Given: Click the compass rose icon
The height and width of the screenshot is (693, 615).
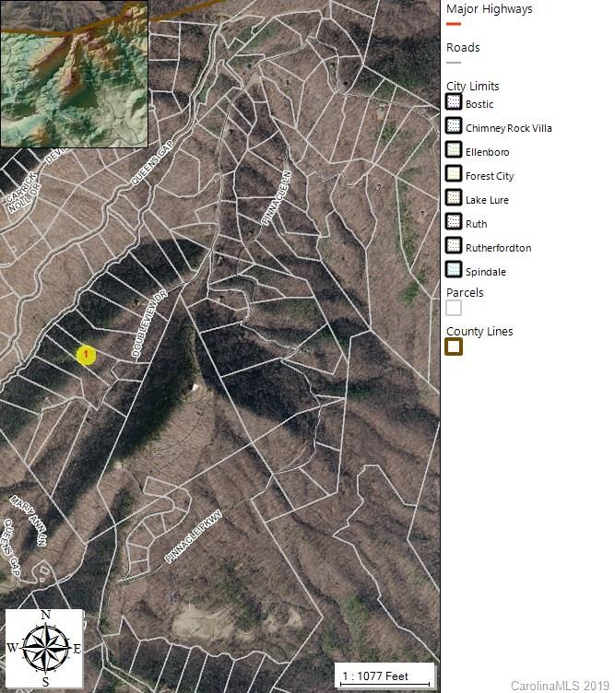Looking at the screenshot, I should (44, 648).
